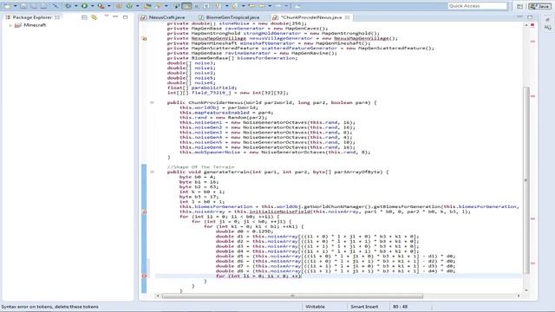Maximize the editor area

[x=530, y=17]
